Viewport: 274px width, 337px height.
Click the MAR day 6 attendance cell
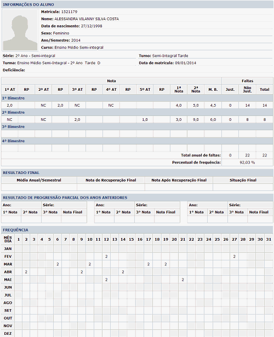(x=58, y=264)
